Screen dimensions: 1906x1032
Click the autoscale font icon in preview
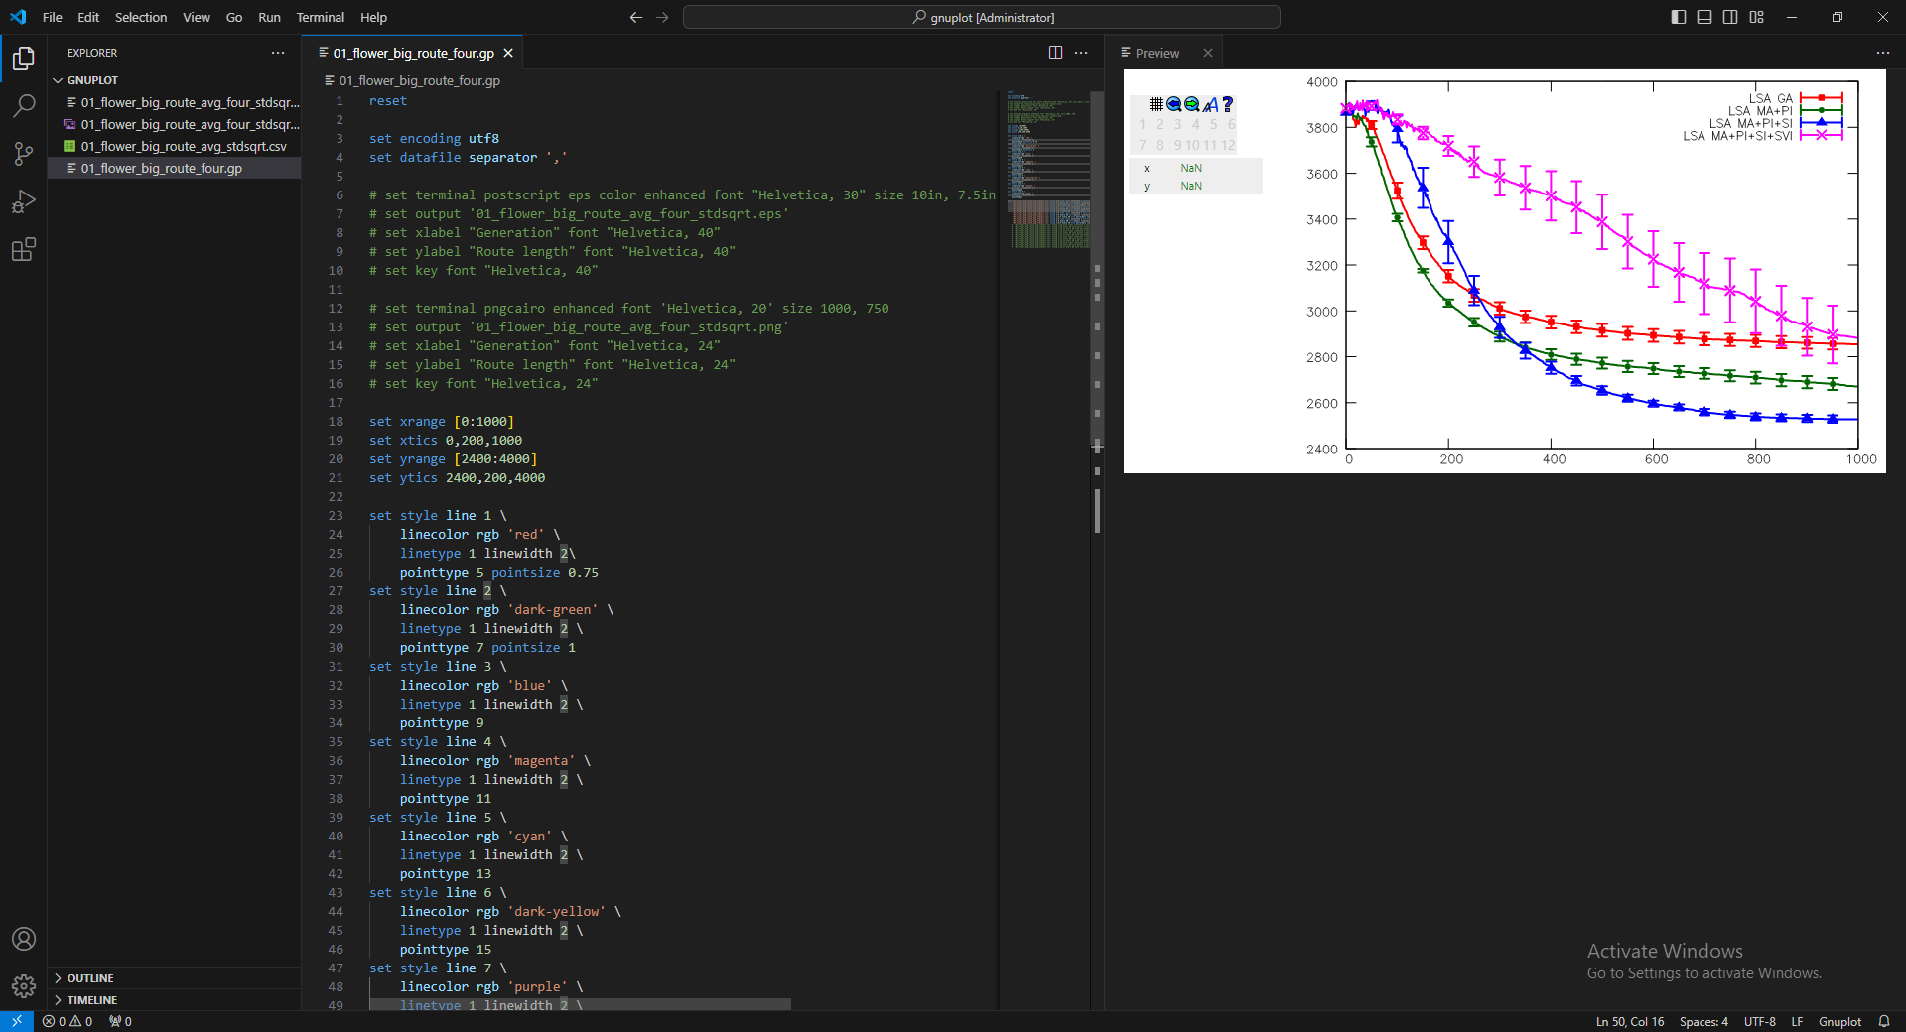coord(1210,104)
